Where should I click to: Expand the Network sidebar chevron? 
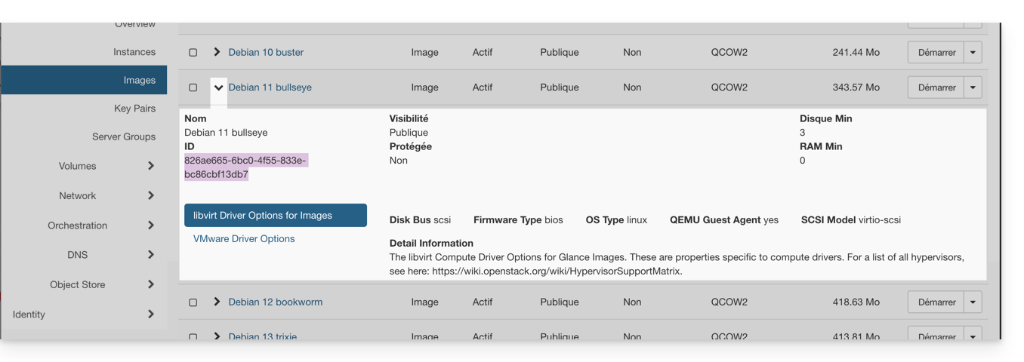click(x=151, y=195)
